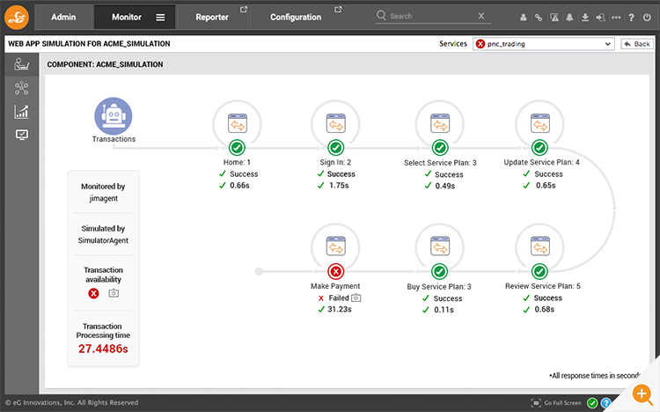
Task: Open Configuration in new window icon
Action: 338,10
